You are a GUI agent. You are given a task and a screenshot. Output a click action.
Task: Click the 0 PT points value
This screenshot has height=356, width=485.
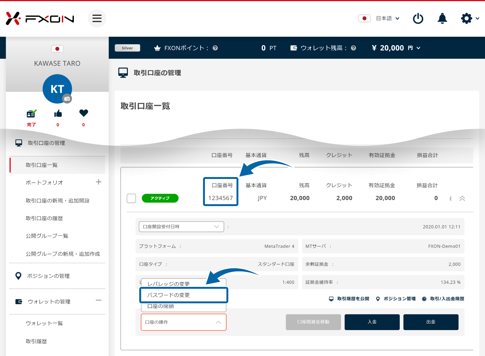(269, 48)
